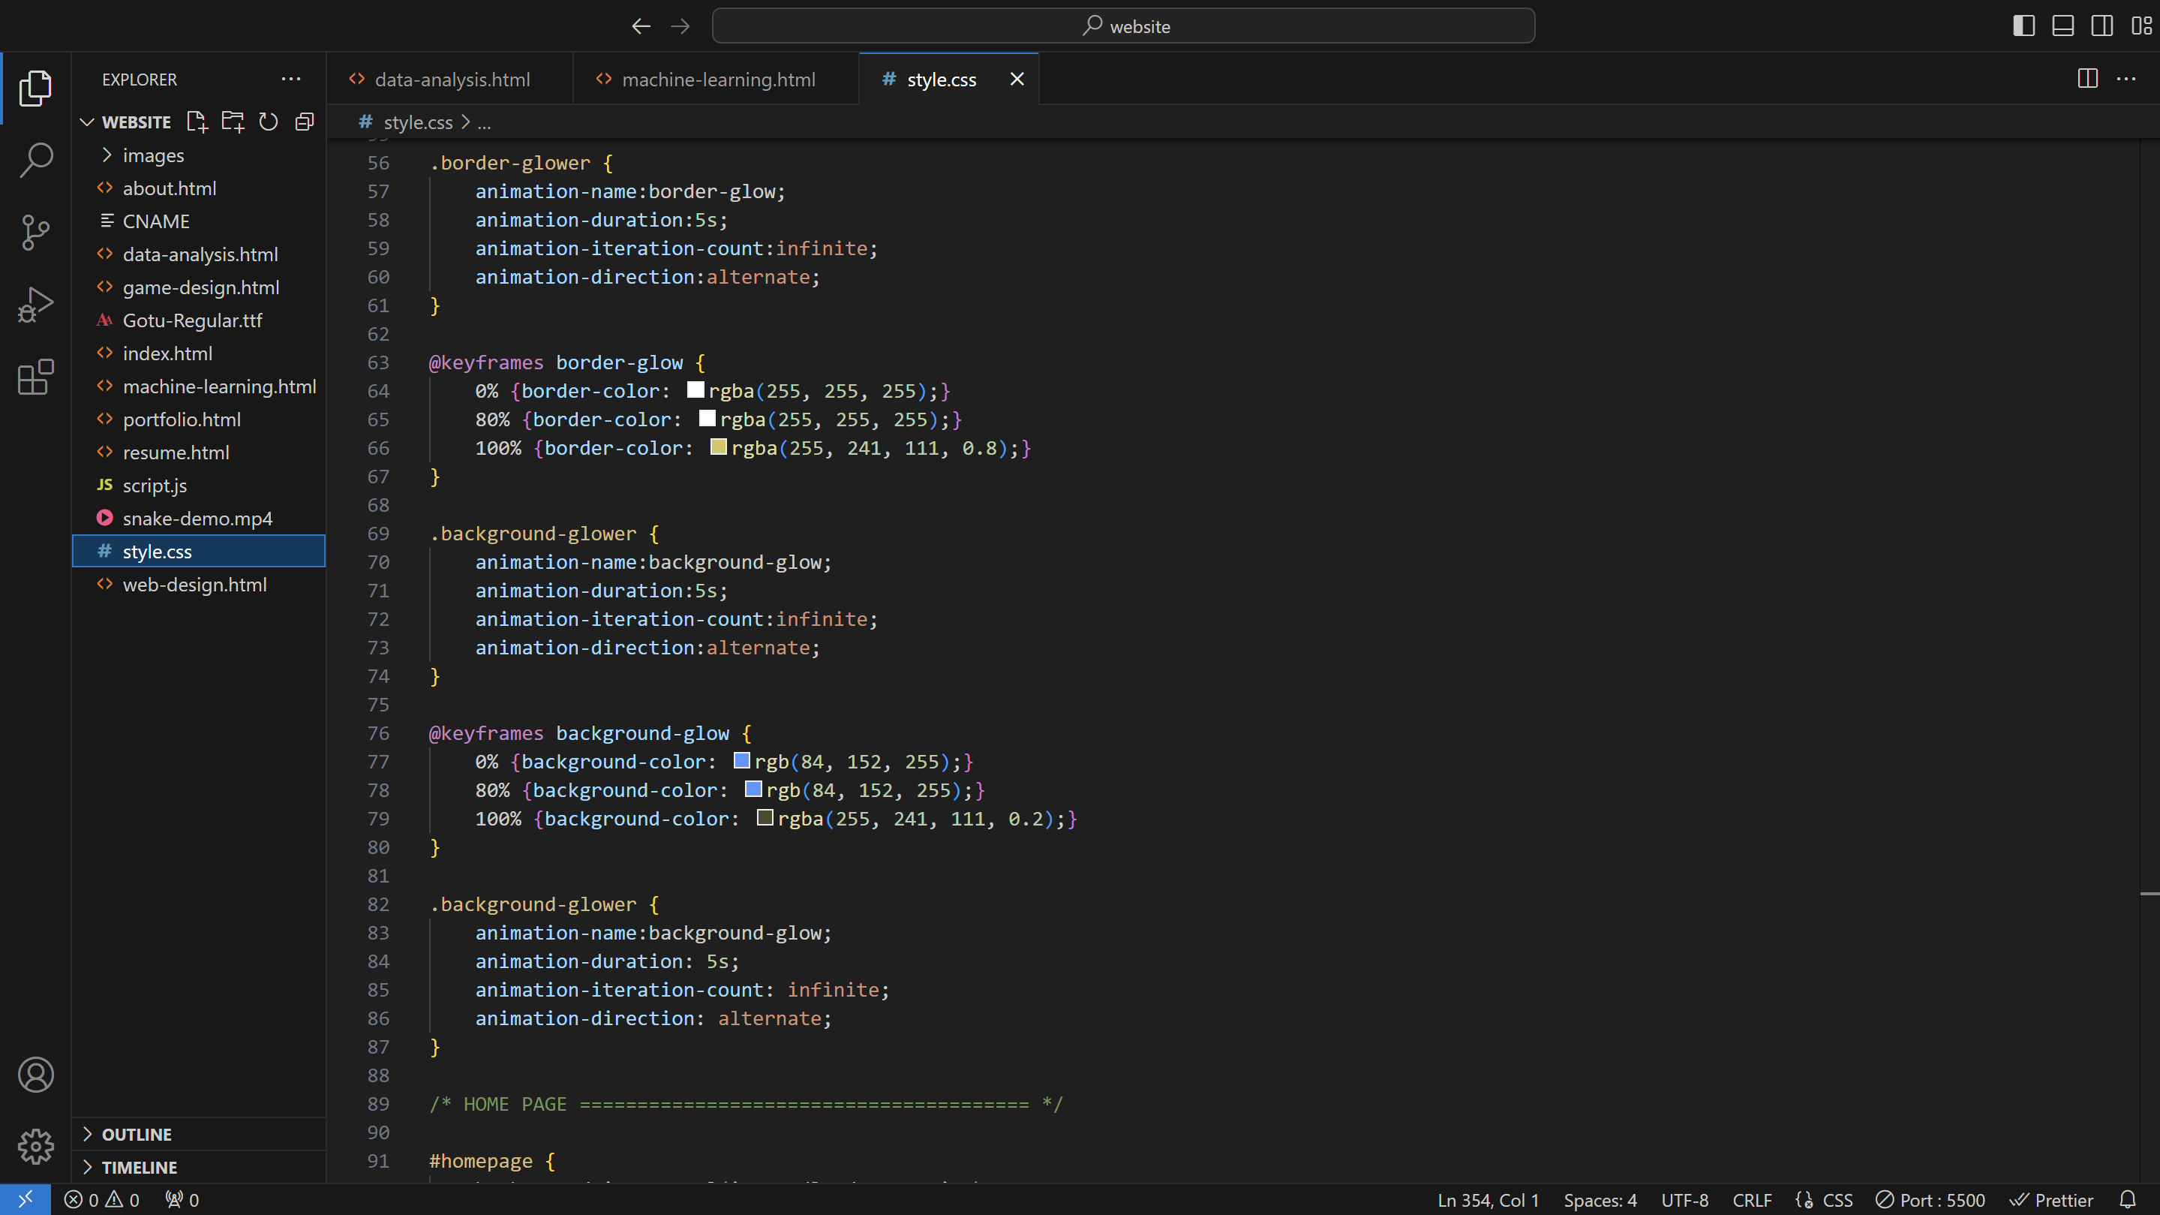Collapse all folders in Explorer

(x=305, y=122)
